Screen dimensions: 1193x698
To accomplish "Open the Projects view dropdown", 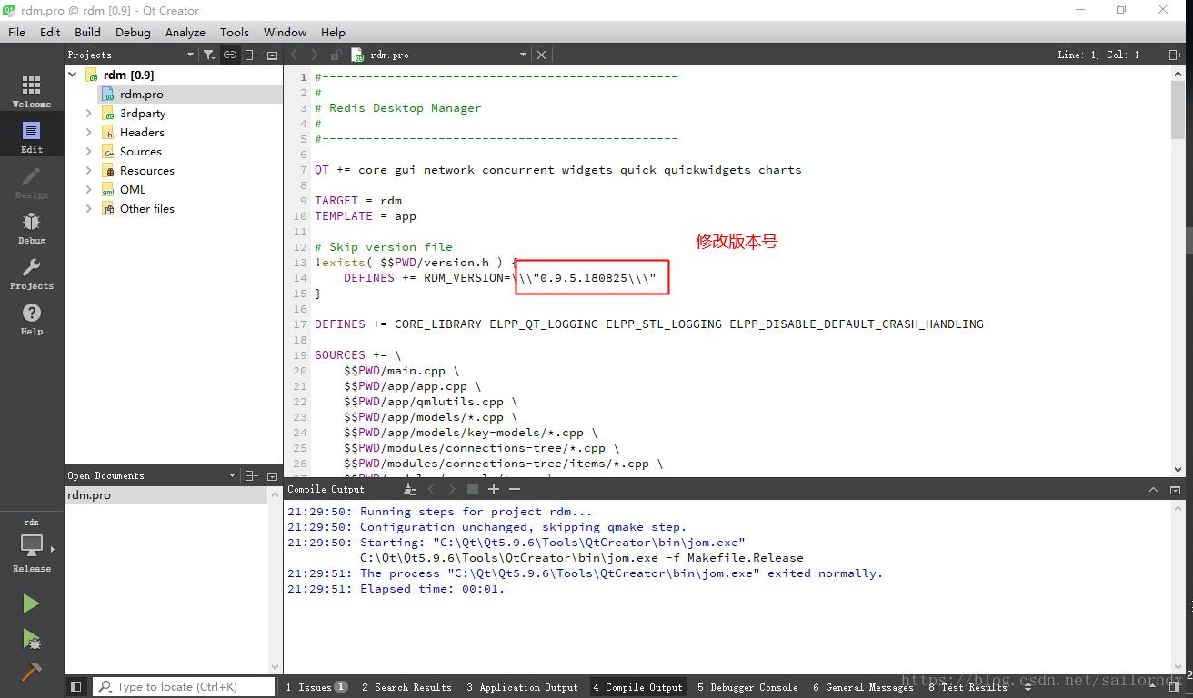I will tap(190, 55).
